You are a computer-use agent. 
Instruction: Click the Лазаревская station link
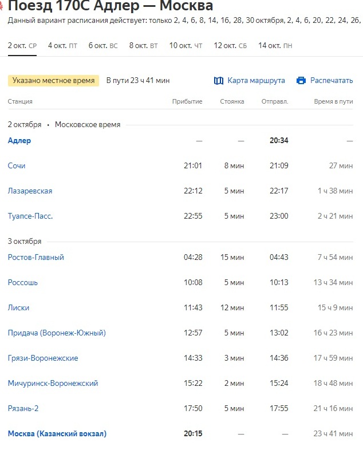pos(30,191)
